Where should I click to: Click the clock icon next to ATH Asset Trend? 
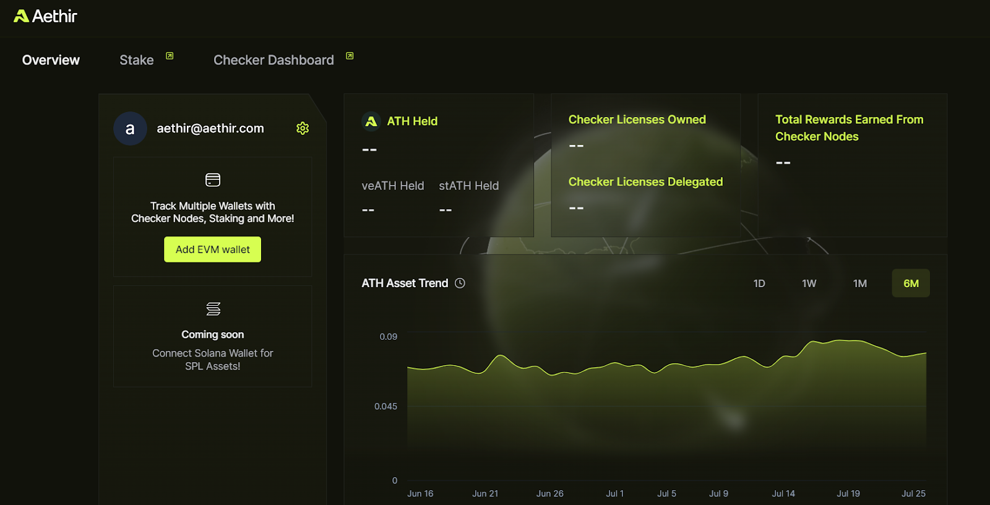tap(460, 283)
